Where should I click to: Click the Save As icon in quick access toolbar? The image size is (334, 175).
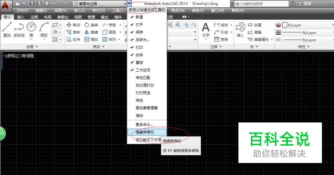(39, 3)
